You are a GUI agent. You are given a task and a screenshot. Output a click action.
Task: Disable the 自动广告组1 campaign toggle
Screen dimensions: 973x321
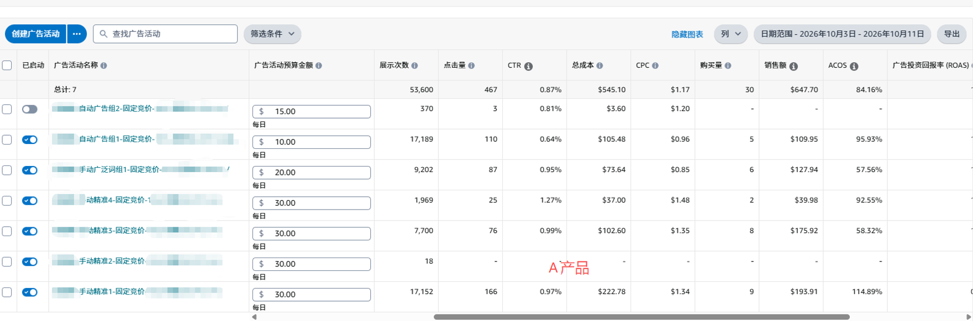click(30, 140)
